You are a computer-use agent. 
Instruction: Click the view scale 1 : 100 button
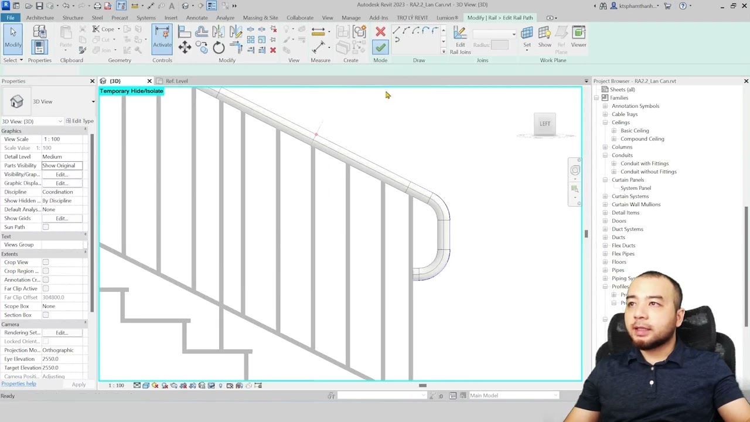(x=116, y=386)
